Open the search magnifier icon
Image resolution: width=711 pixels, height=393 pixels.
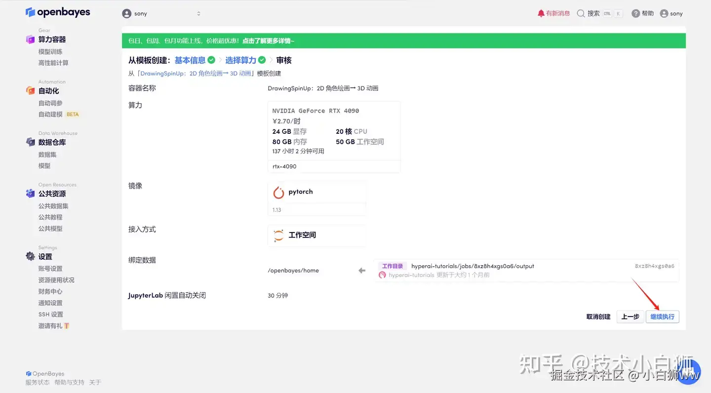(x=581, y=13)
